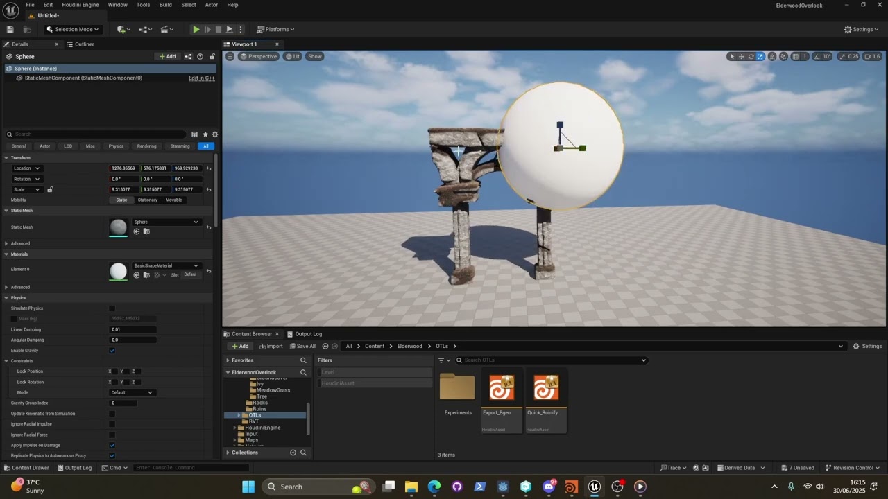
Task: Toggle scale snapping icon showing 0.25
Action: click(x=842, y=56)
